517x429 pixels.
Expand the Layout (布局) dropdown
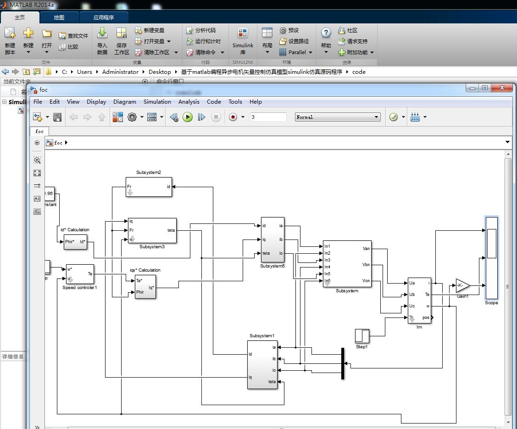(267, 52)
